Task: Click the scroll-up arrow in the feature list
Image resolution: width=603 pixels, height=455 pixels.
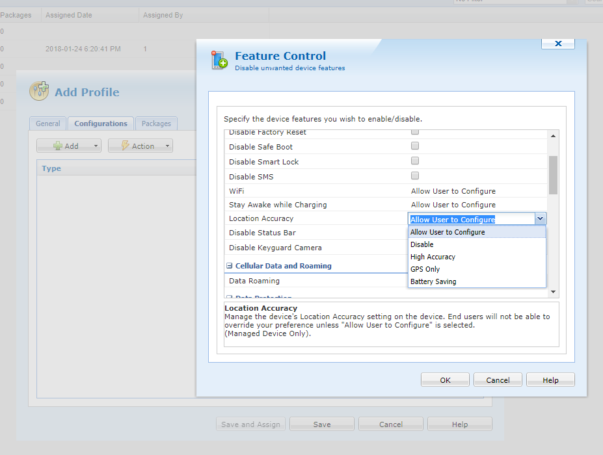Action: (553, 136)
